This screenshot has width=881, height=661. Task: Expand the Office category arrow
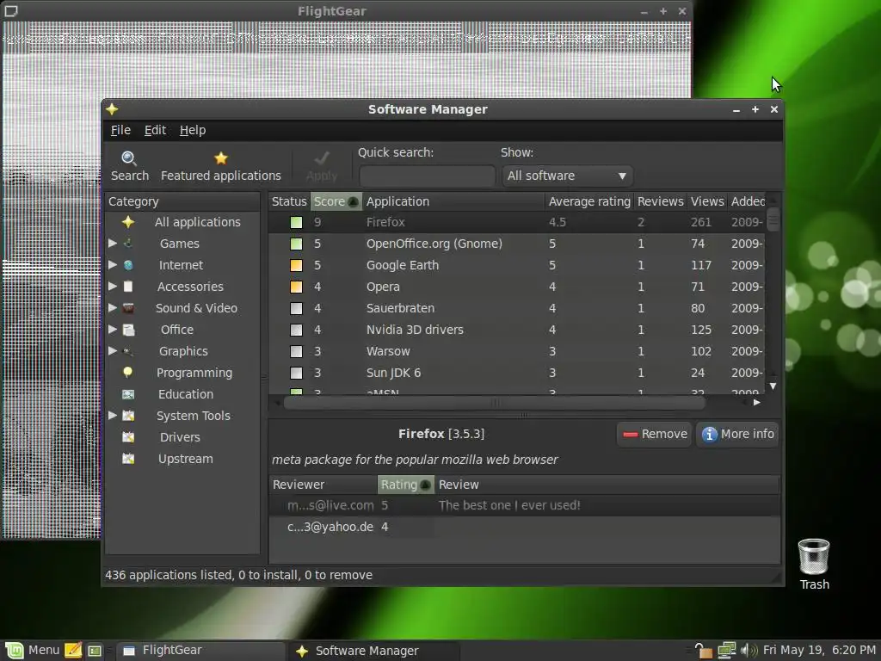click(113, 329)
